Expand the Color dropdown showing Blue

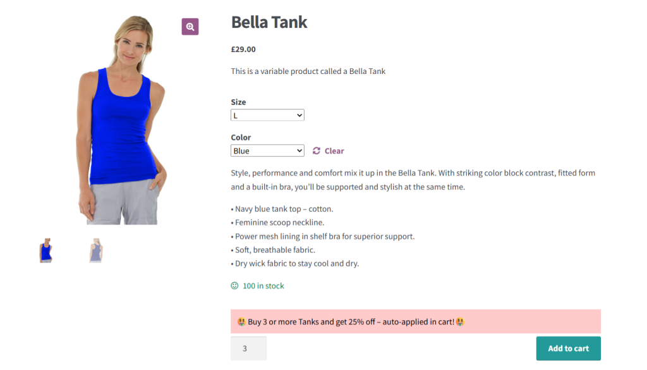pos(267,151)
